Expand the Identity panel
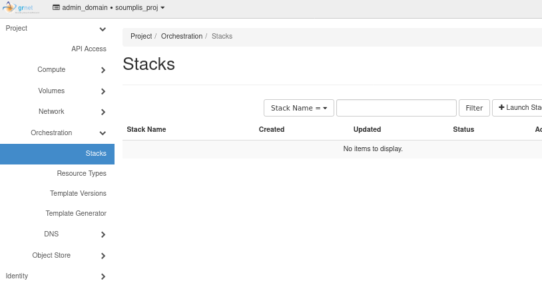The width and height of the screenshot is (542, 303). click(x=57, y=276)
